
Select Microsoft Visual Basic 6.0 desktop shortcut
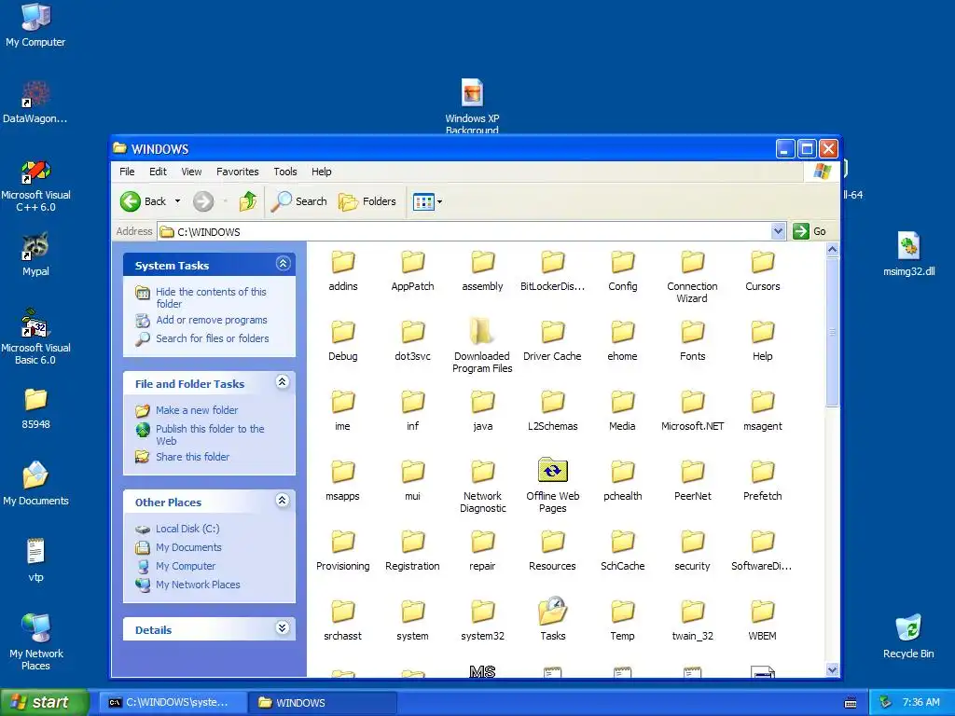coord(36,337)
